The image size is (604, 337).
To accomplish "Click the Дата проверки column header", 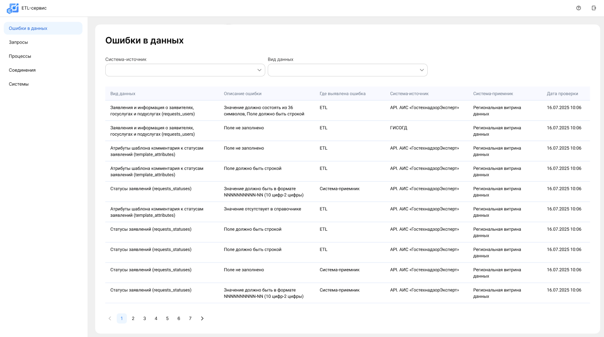I will pyautogui.click(x=562, y=94).
